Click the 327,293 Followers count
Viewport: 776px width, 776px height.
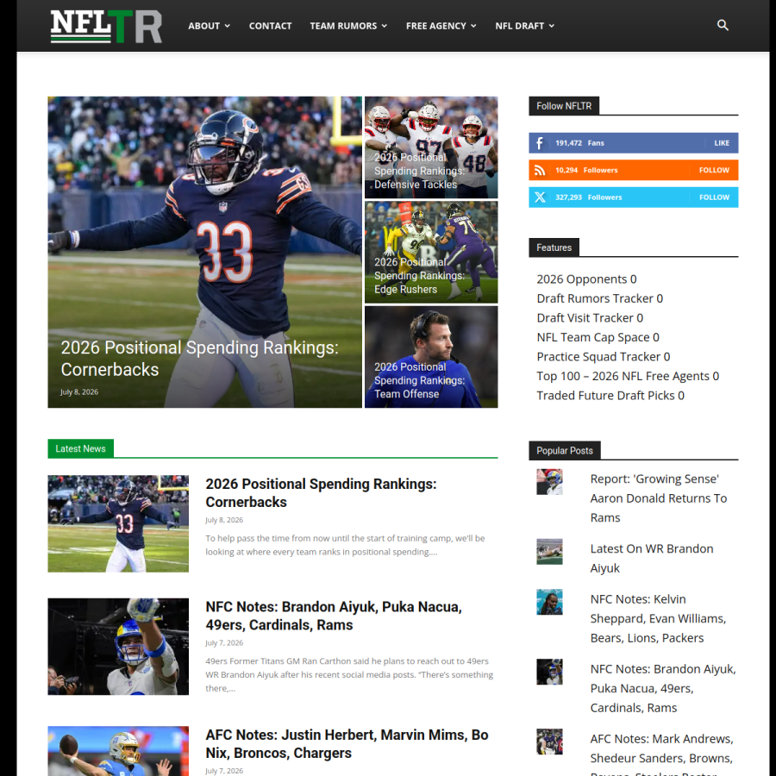[588, 197]
